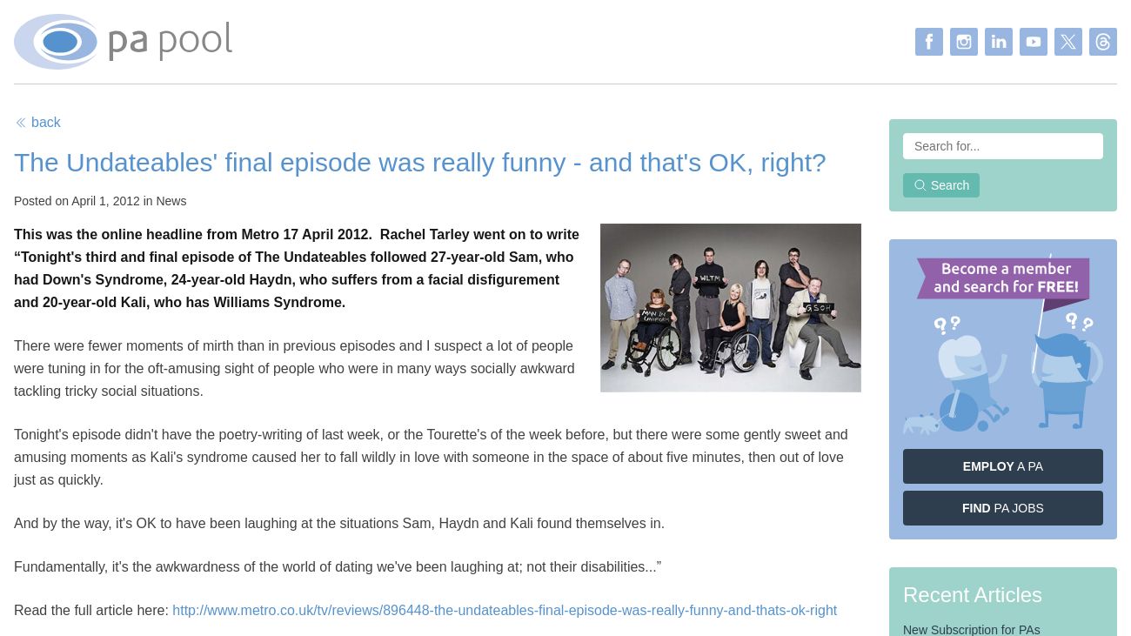Focus the 'Search for...' input field
This screenshot has height=636, width=1131.
pos(1003,146)
